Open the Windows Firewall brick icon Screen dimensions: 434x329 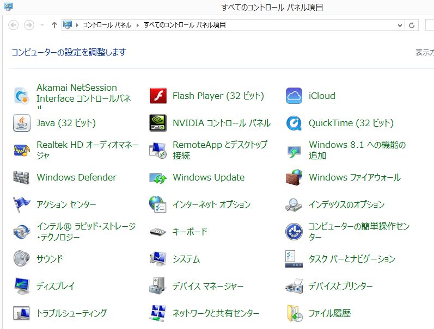coord(294,177)
